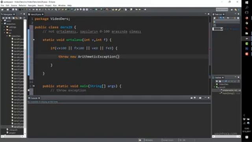This screenshot has width=252, height=142.
Task: Click the Navigator Up arrow icon
Action: pos(9,18)
